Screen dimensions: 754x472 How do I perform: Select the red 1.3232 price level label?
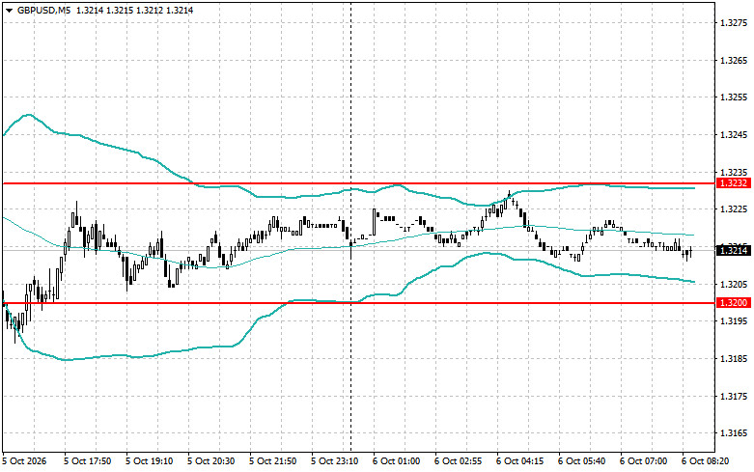pyautogui.click(x=734, y=183)
